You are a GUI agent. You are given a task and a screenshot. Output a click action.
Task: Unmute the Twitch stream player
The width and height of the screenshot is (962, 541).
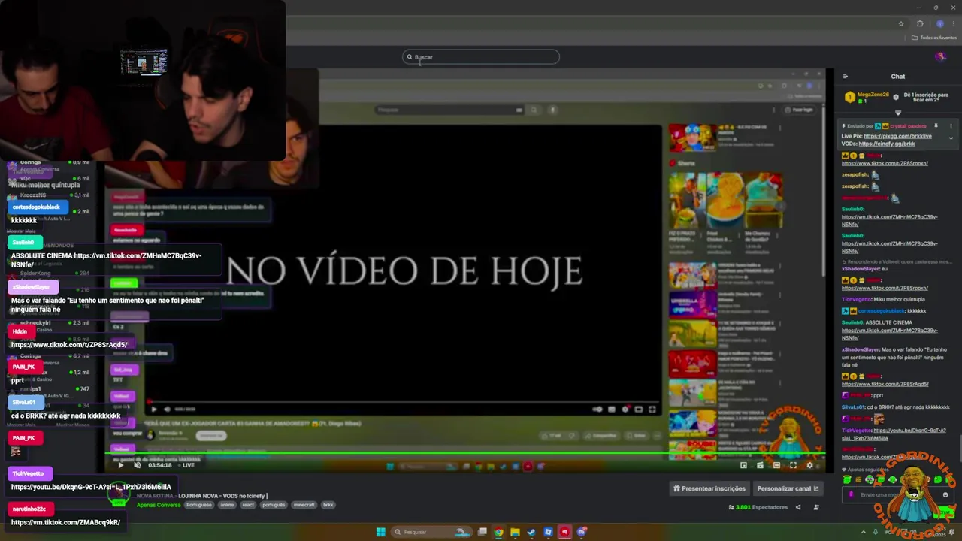137,465
